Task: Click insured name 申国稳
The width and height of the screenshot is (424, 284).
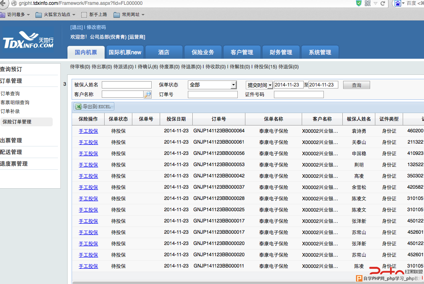Action: (359, 154)
